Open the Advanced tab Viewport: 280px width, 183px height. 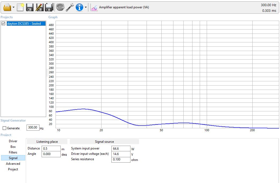pyautogui.click(x=13, y=163)
